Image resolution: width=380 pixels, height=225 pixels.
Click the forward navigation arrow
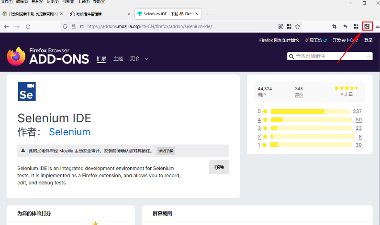(x=17, y=27)
